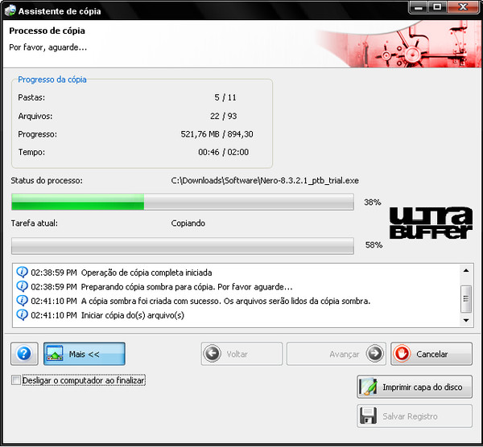Viewport: 483px width, 447px height.
Task: Maximize the Assistente de cópia window
Action: 437,7
